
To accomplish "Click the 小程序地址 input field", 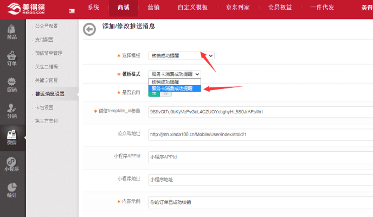I will [260, 180].
